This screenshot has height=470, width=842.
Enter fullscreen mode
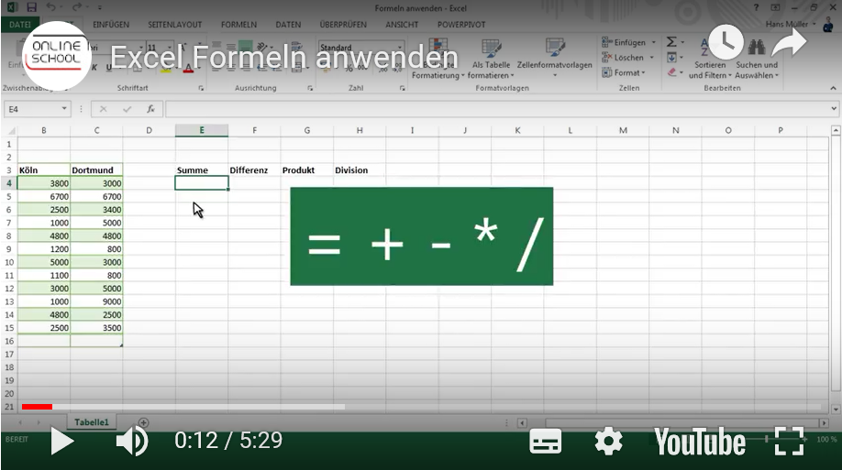coord(789,441)
